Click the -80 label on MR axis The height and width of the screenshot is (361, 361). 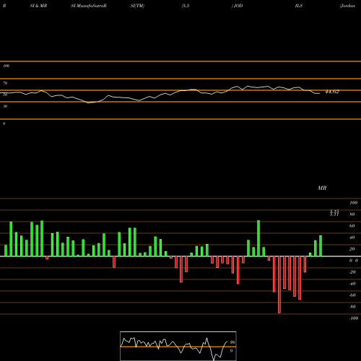pyautogui.click(x=352, y=307)
